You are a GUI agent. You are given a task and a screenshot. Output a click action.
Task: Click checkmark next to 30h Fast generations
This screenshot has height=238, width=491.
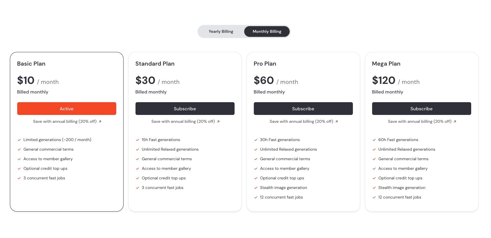pyautogui.click(x=256, y=140)
